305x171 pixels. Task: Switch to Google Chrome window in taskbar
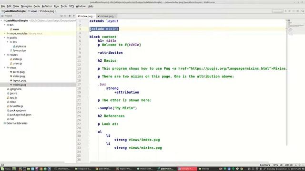187,169
